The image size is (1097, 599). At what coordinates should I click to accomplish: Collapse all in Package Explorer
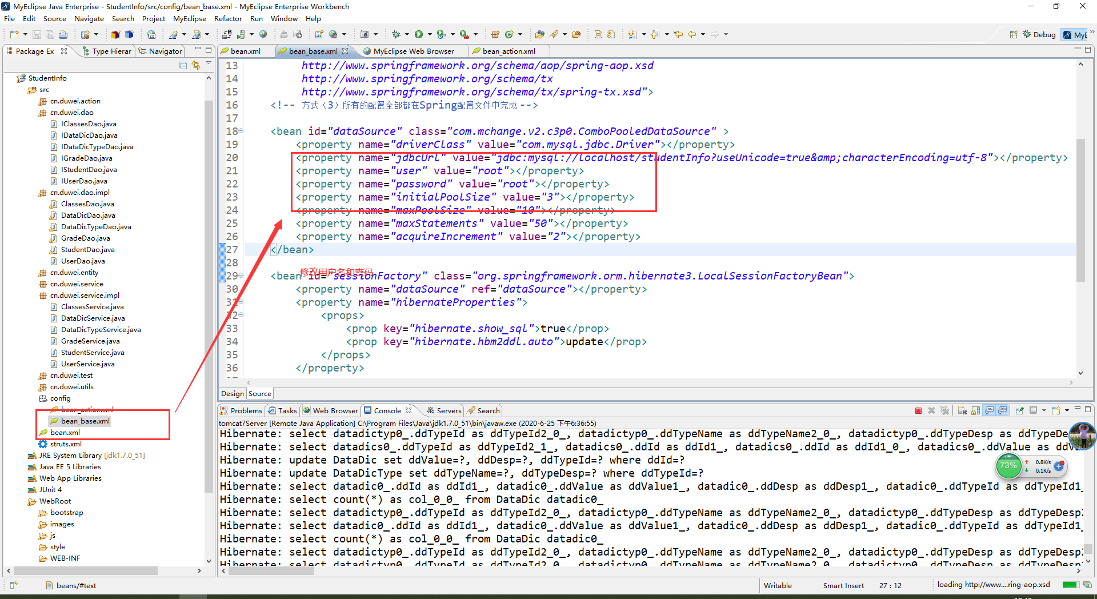point(183,65)
